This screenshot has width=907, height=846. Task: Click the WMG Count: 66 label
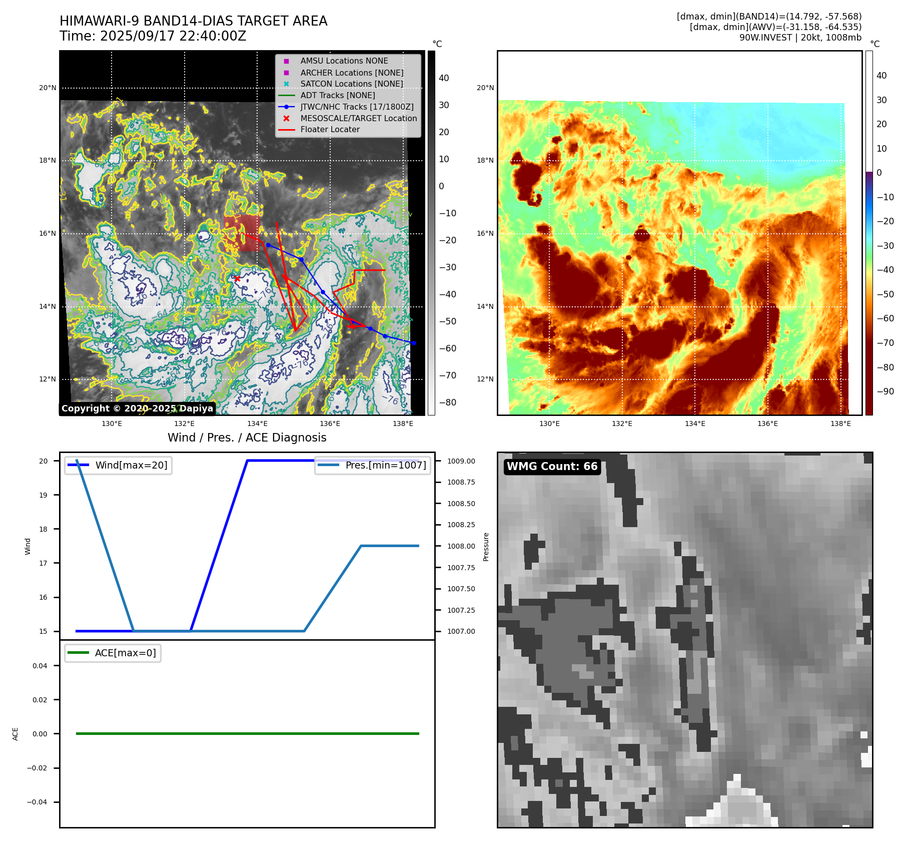(x=552, y=467)
